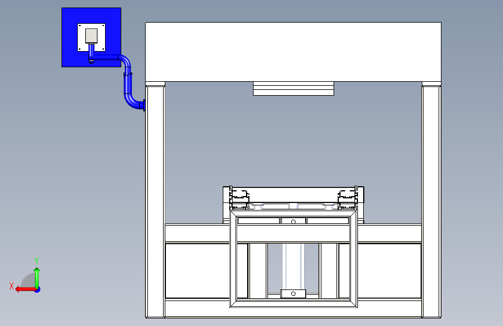
Task: Select the left rail bracket profile on the carriage
Action: click(239, 198)
